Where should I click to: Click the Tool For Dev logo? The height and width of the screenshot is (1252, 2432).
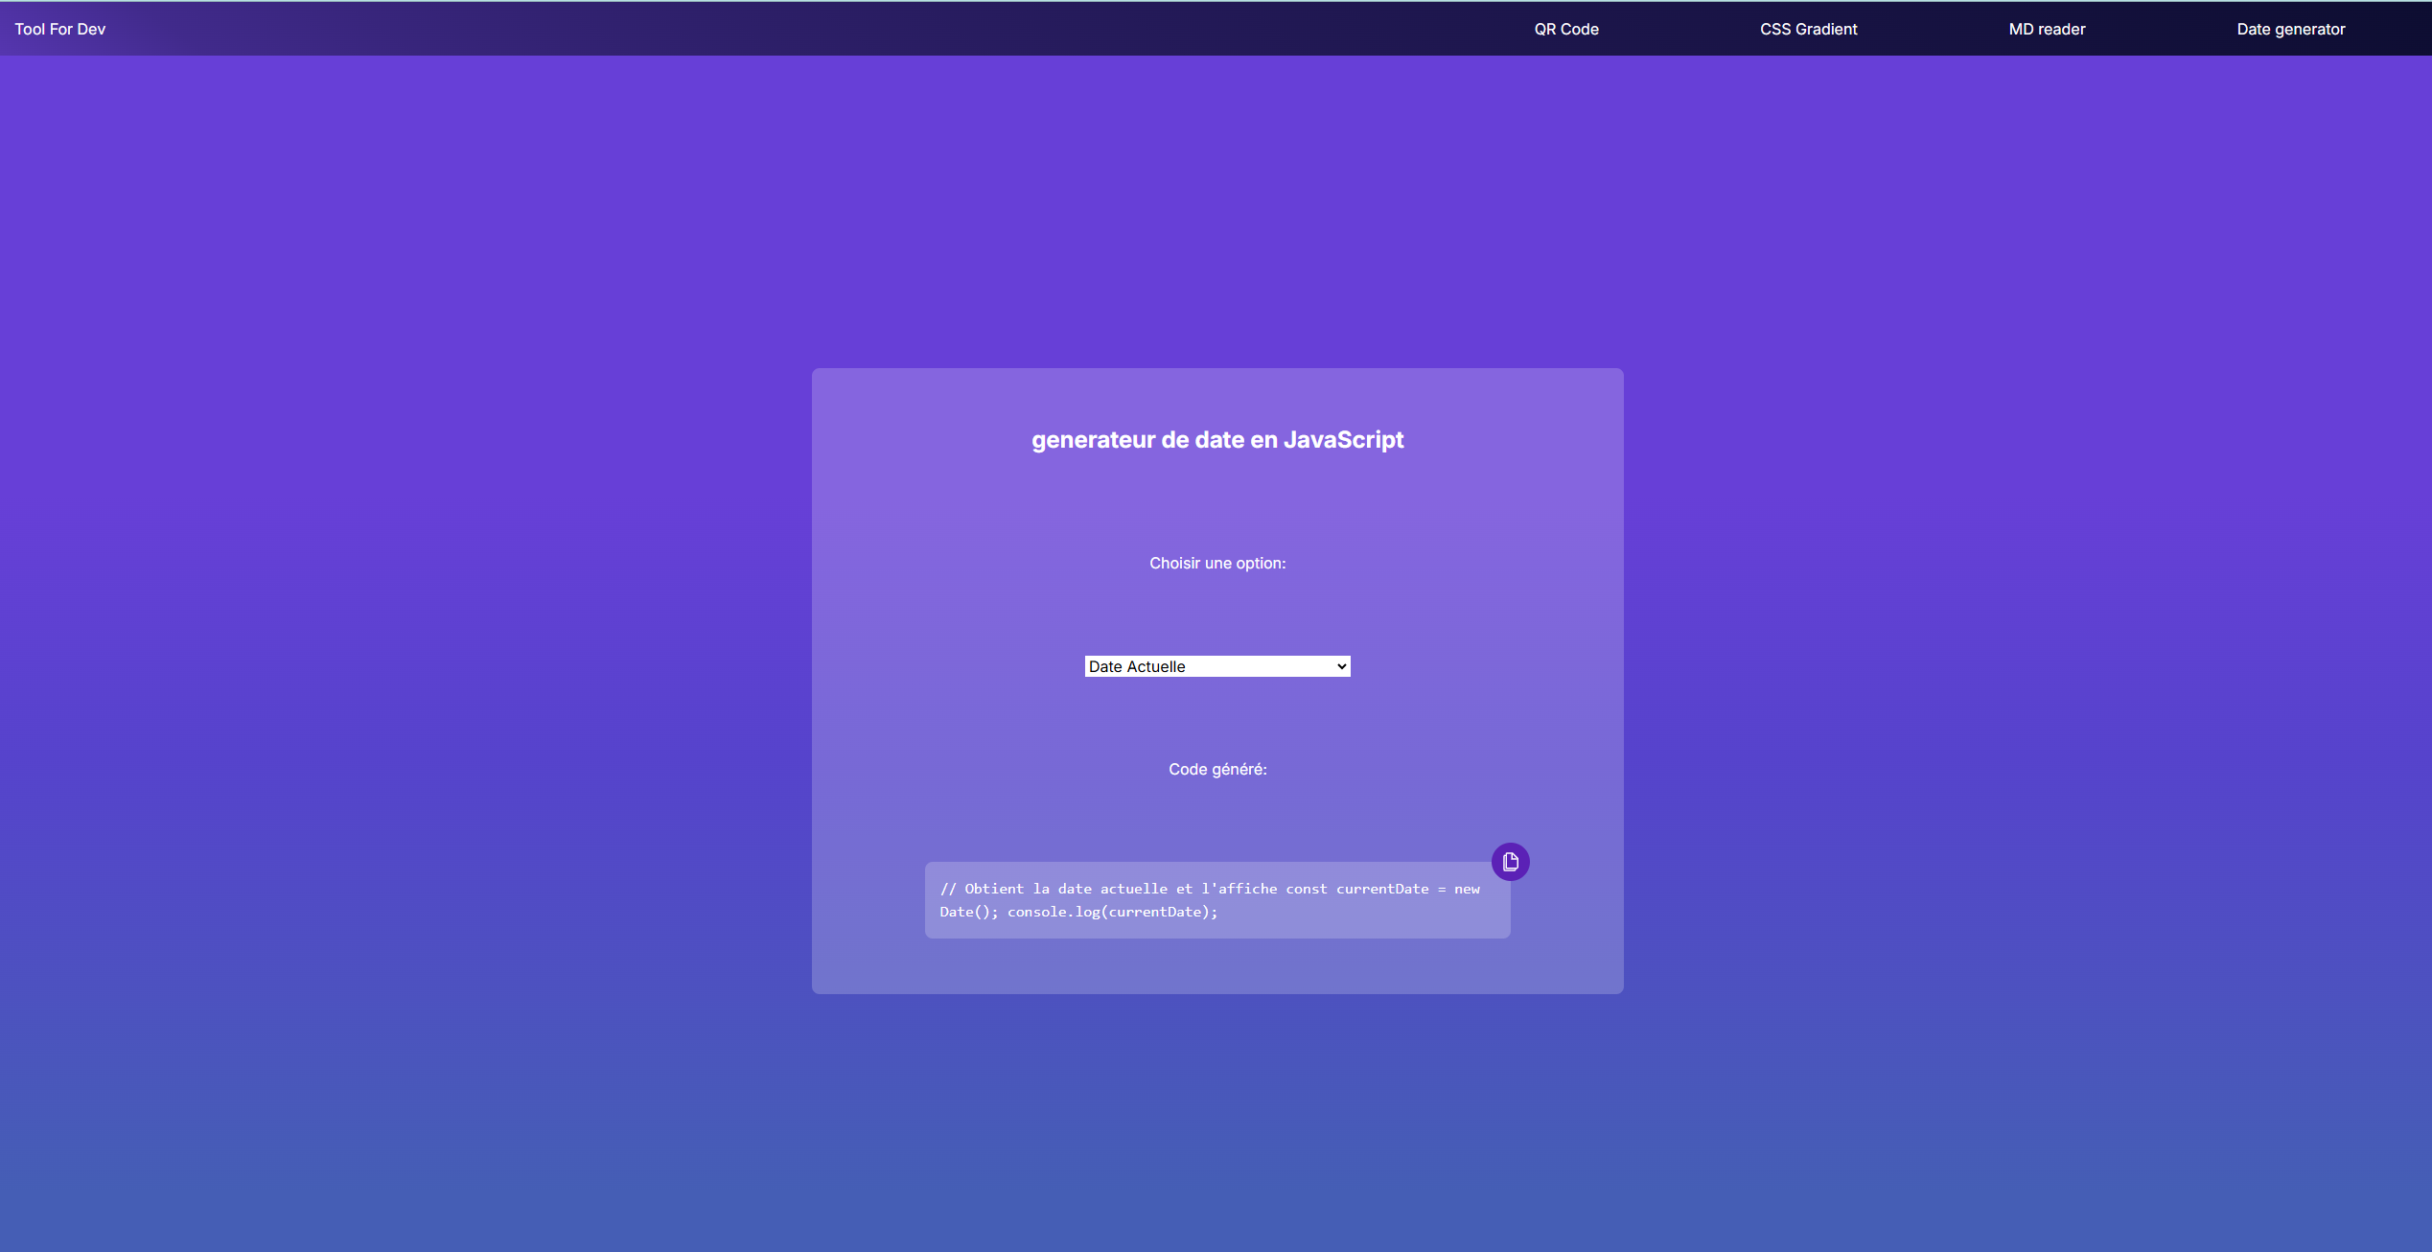[x=59, y=29]
